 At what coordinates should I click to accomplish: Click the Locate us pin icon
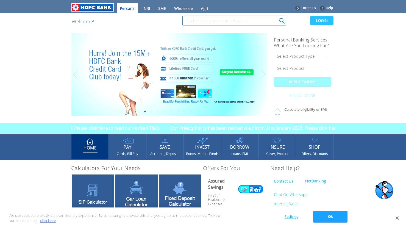(x=297, y=8)
